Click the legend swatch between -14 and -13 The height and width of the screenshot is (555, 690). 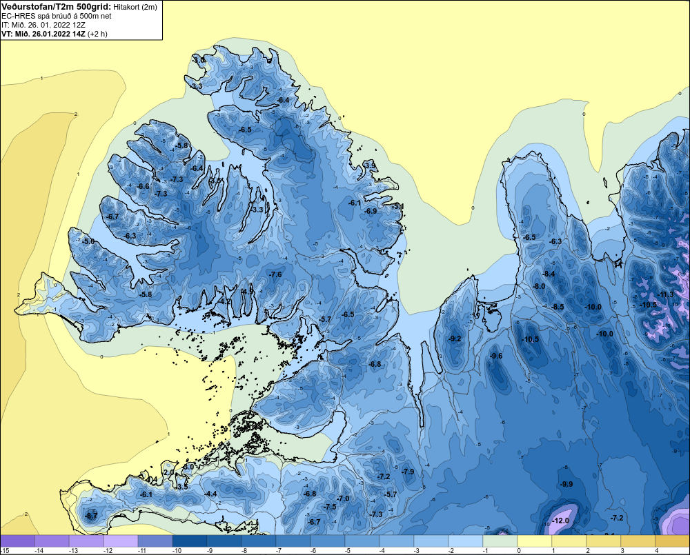52,541
